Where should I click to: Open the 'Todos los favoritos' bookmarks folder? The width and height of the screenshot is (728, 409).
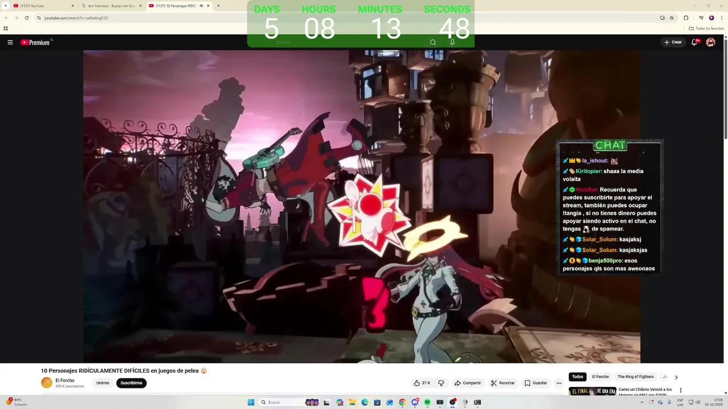(706, 28)
